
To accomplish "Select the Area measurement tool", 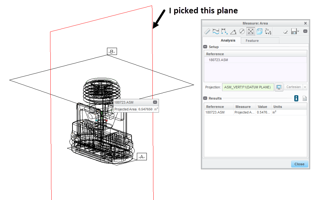I will pos(251,31).
